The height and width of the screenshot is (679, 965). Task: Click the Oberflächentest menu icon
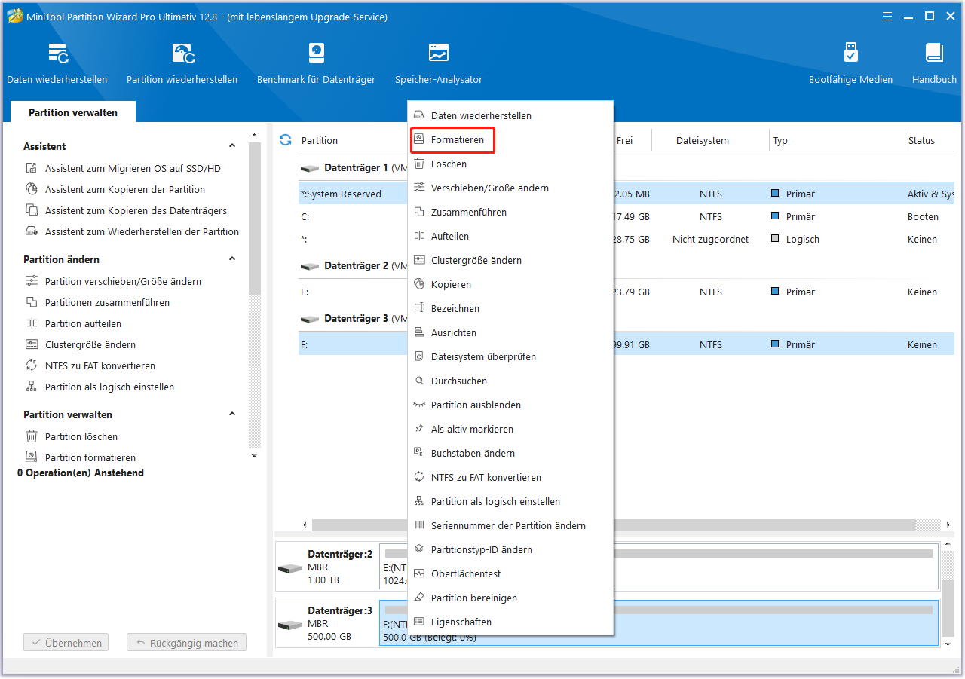point(419,574)
